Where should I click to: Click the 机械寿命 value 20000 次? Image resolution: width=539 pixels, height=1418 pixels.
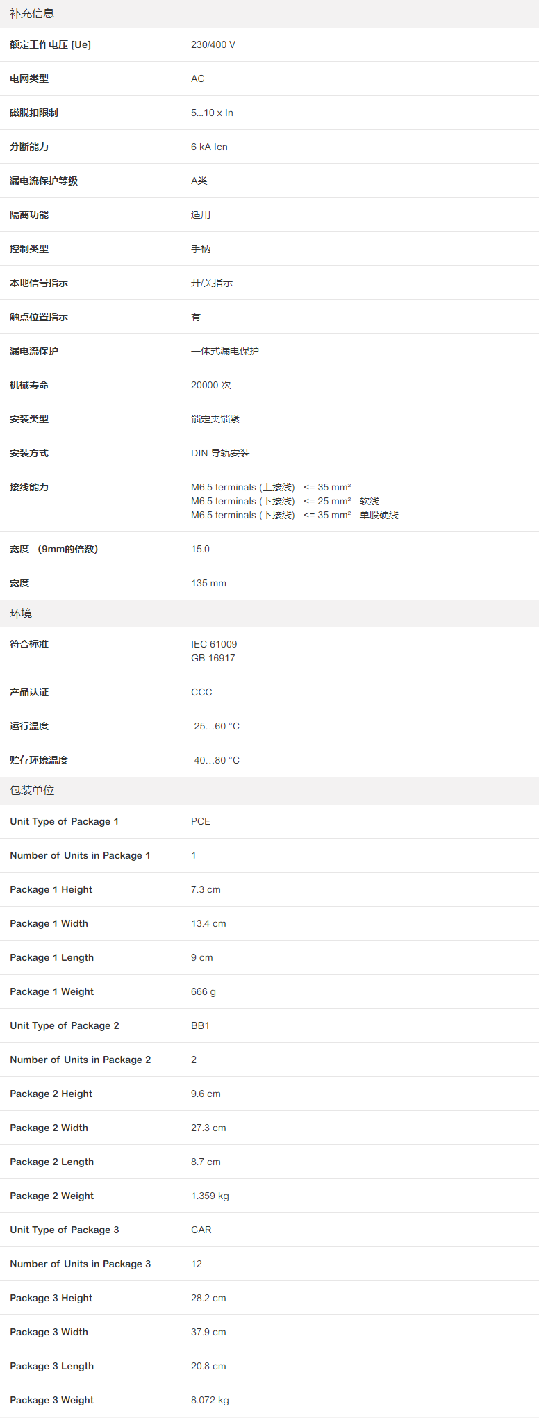211,385
